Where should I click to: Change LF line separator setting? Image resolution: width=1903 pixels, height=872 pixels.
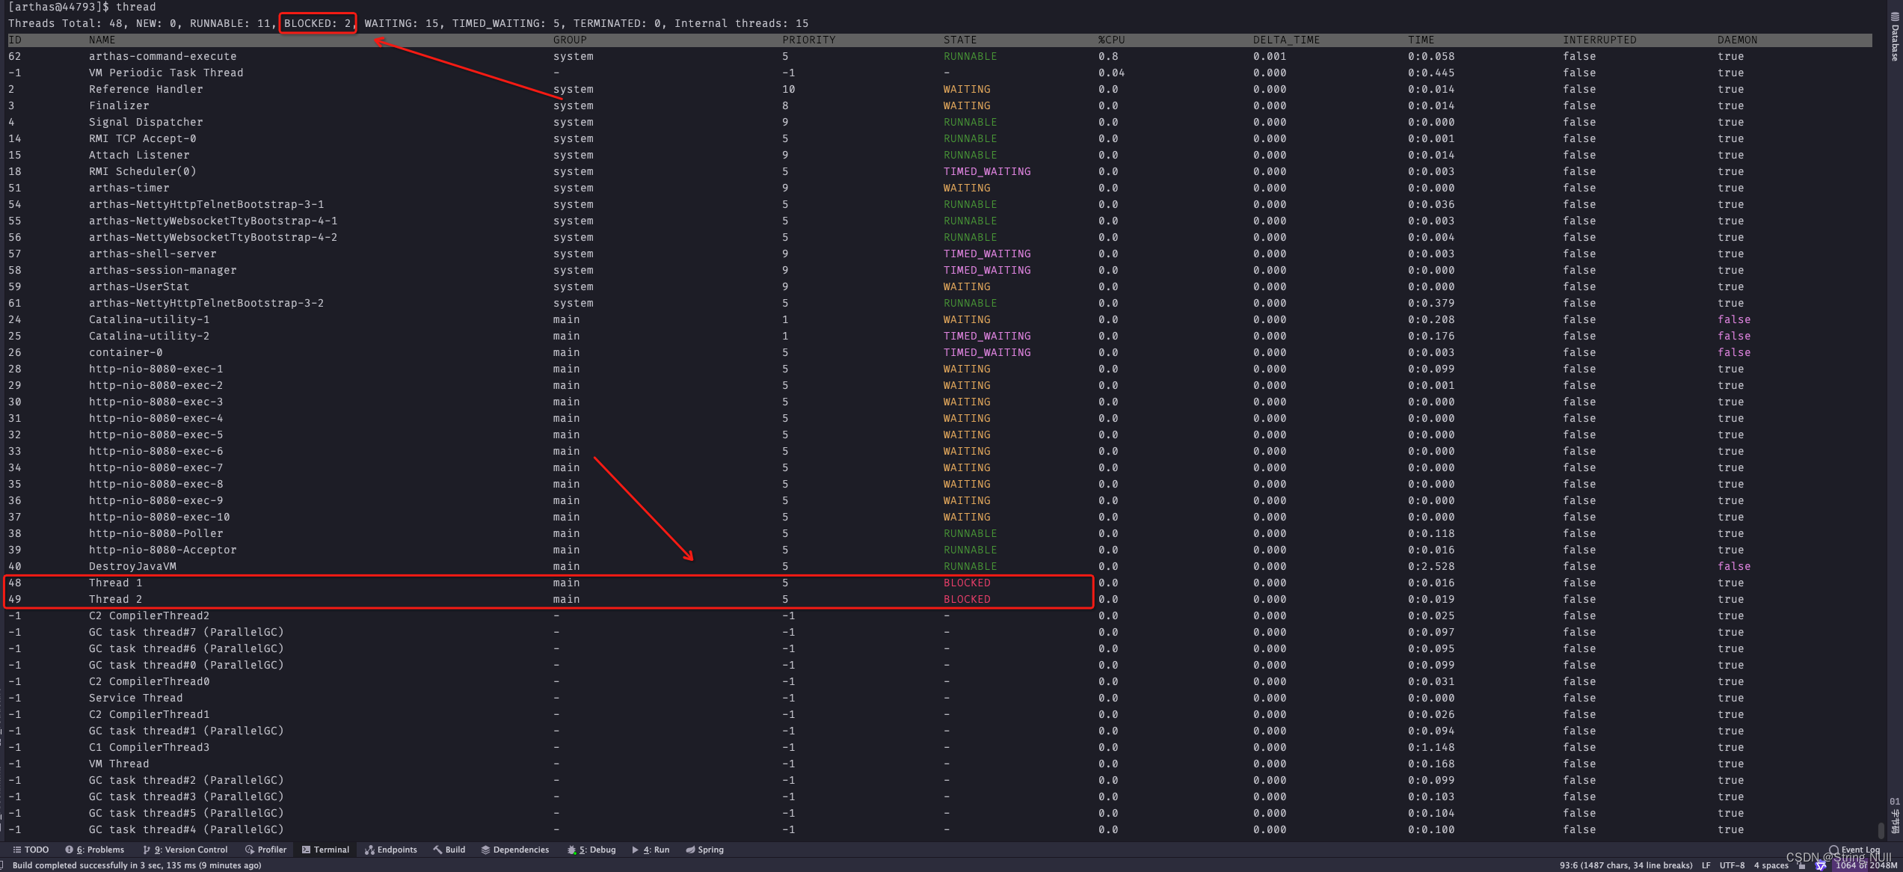click(x=1706, y=865)
